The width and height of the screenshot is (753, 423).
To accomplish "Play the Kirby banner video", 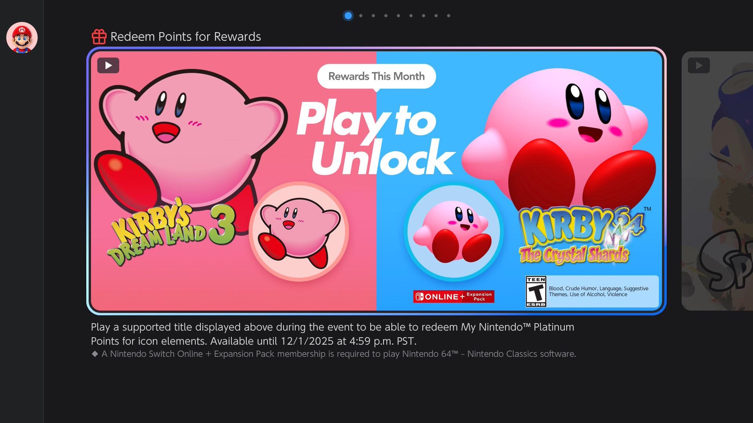I will (x=108, y=65).
